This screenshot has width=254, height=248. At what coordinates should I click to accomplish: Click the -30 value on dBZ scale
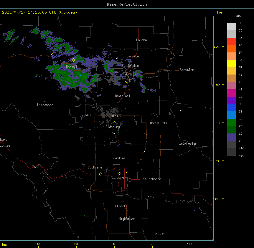[x=241, y=156]
